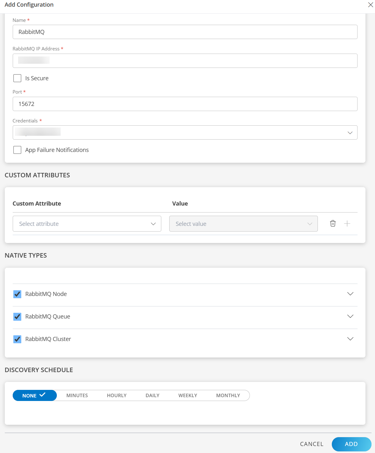The image size is (375, 453).
Task: Uncheck the RabbitMQ Node native type
Action: pyautogui.click(x=17, y=294)
